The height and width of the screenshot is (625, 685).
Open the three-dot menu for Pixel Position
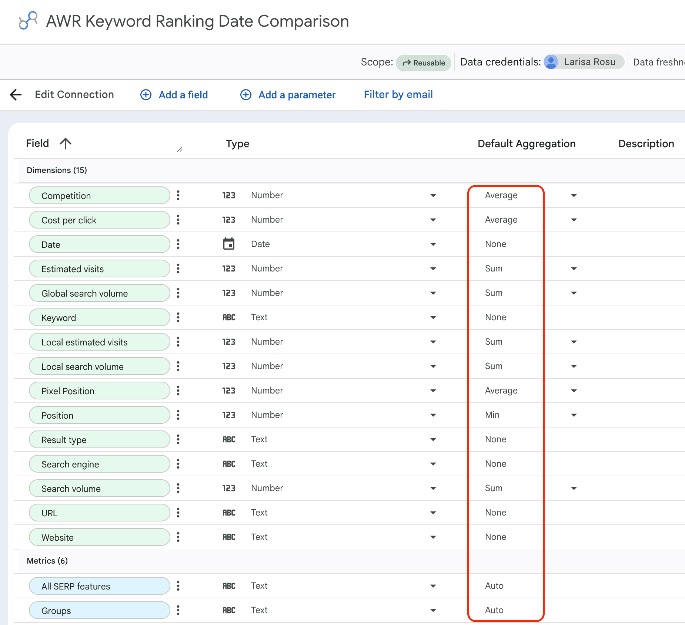pos(178,391)
